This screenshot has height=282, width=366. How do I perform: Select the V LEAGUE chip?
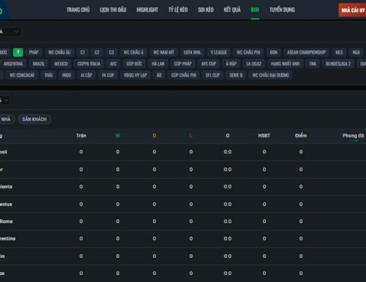tap(219, 52)
